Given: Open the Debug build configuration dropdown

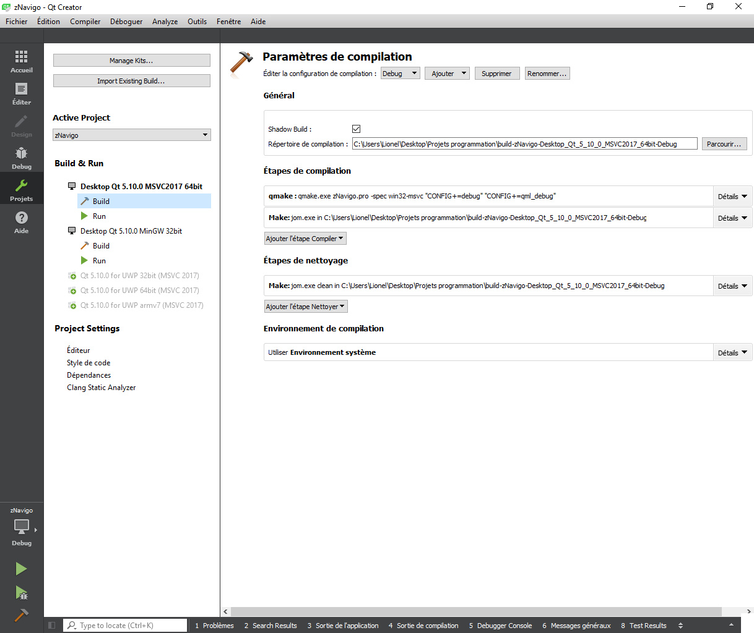Looking at the screenshot, I should point(400,74).
